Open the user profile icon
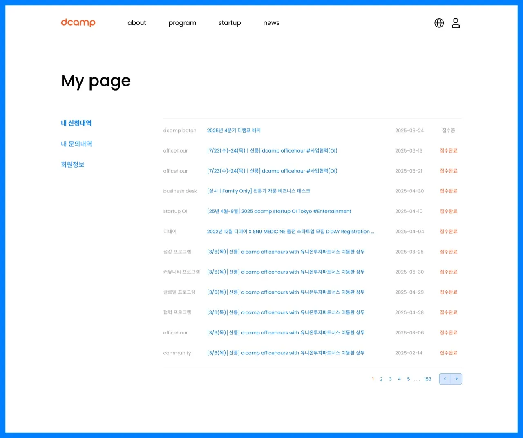Viewport: 523px width, 438px height. coord(456,23)
